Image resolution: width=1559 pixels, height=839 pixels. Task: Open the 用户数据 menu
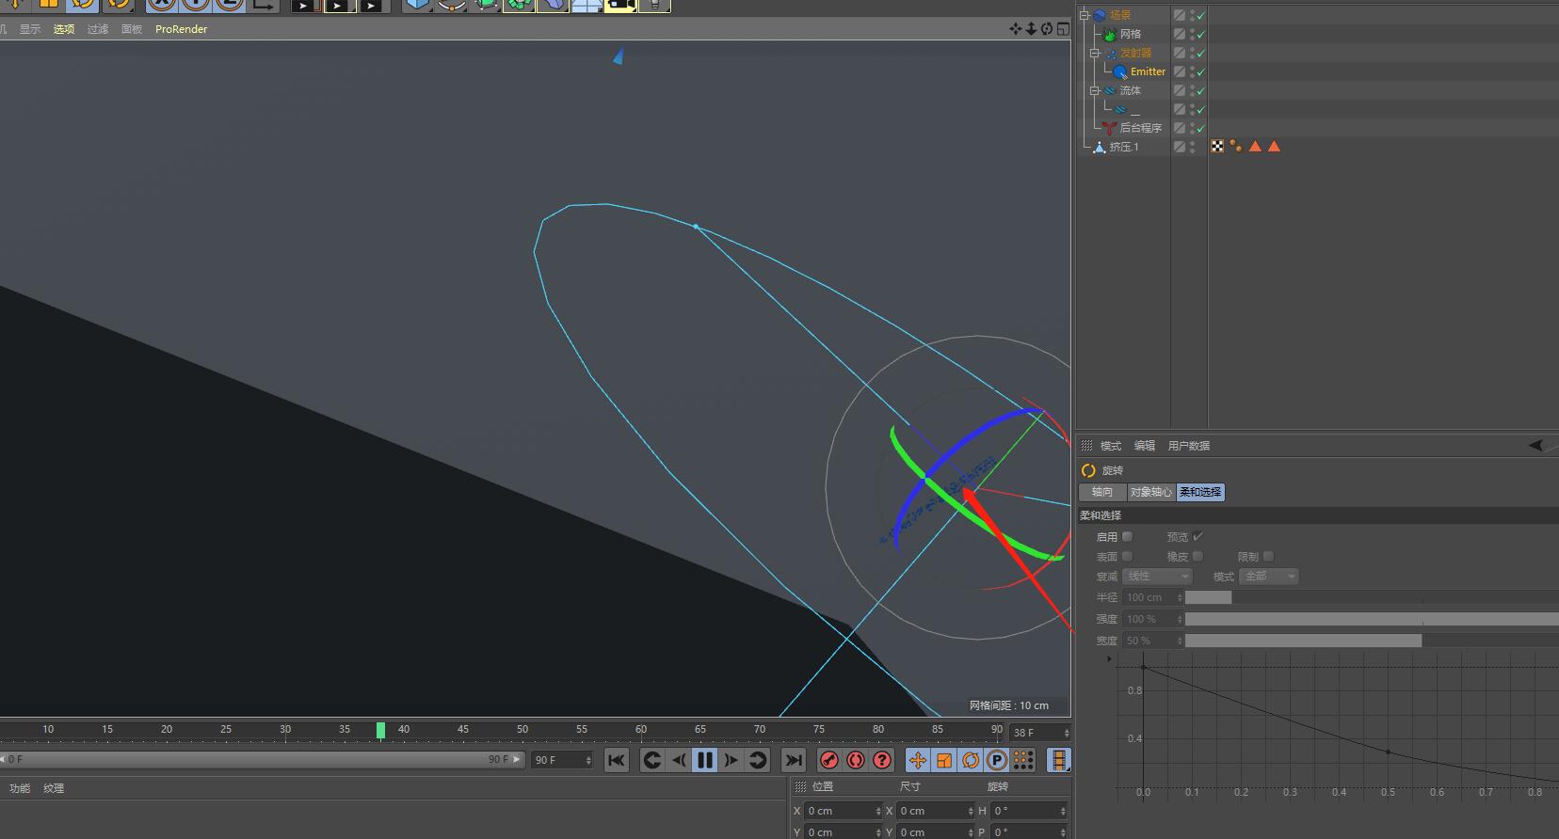(1189, 446)
